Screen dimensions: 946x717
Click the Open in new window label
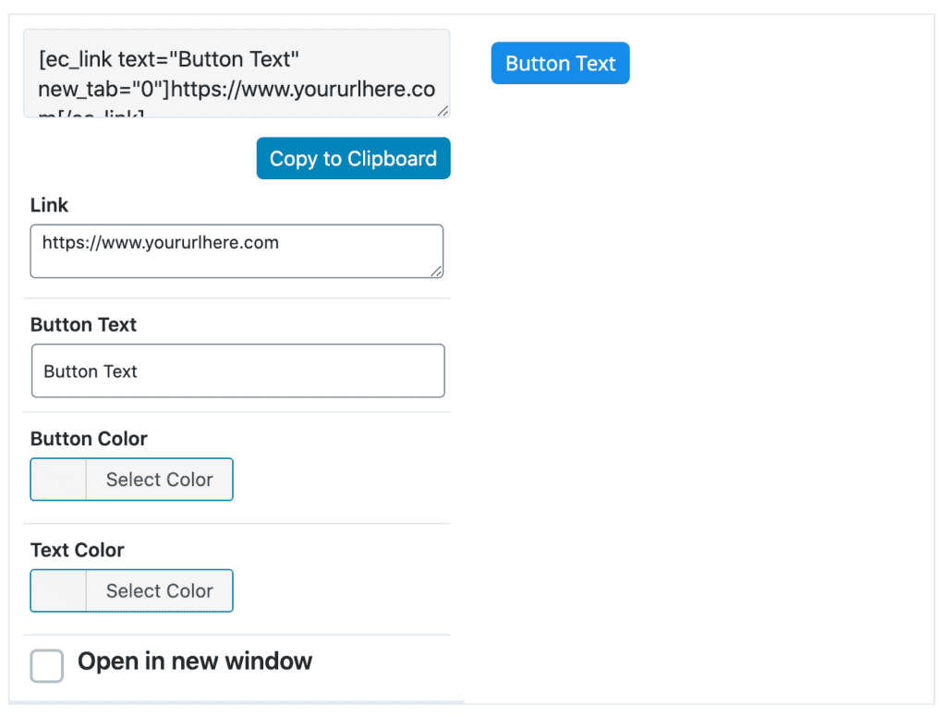(195, 662)
